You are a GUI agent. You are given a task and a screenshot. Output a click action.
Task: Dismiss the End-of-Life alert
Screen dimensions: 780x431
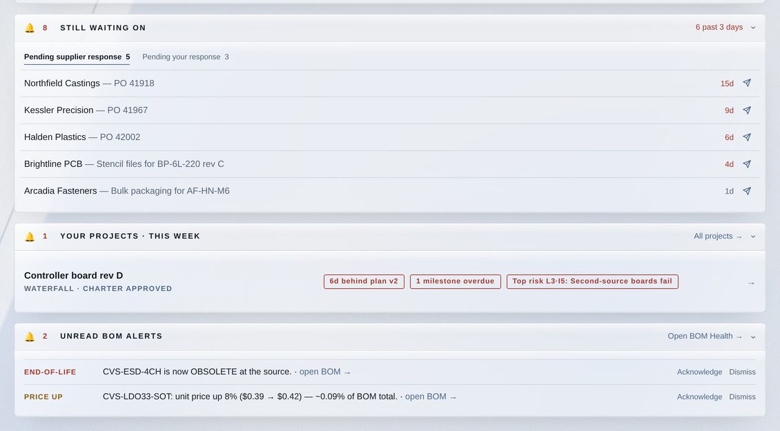coord(742,372)
